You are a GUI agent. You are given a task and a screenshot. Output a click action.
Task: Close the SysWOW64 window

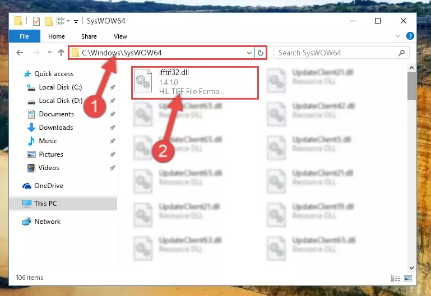click(403, 21)
